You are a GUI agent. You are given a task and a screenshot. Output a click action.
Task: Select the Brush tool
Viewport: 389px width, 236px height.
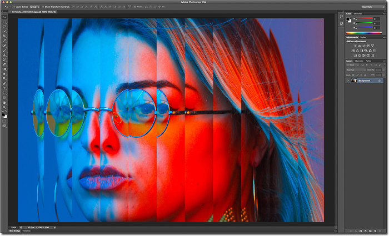[x=4, y=50]
